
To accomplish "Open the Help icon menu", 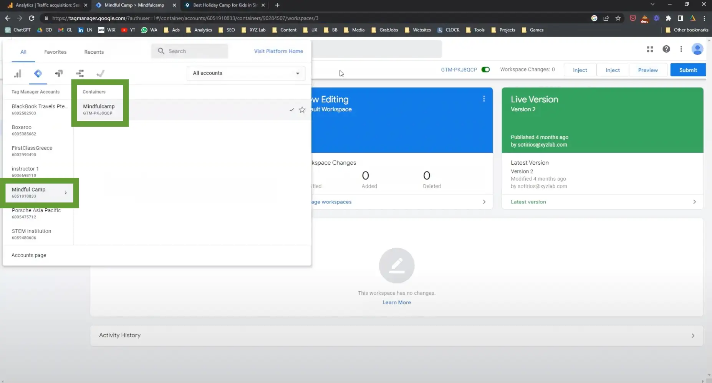I will click(666, 49).
